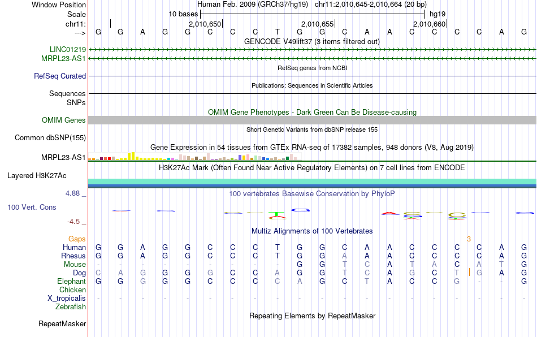
Task: Click the LINC01219 gene track label
Action: coord(68,50)
